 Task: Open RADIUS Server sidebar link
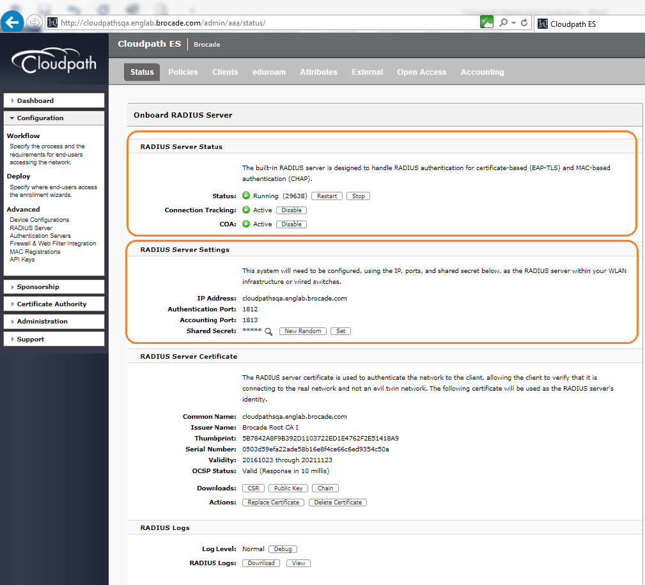tap(31, 228)
